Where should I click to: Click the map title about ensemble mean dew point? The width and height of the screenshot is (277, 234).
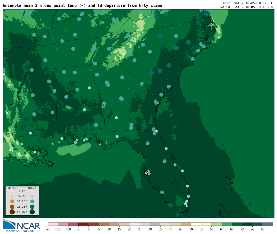[82, 6]
